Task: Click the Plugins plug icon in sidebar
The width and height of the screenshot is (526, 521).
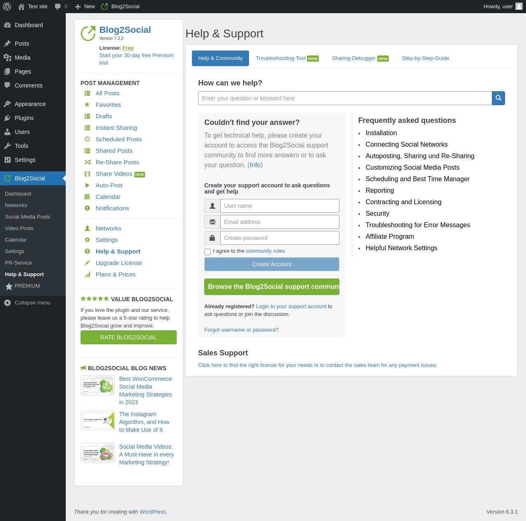Action: (x=7, y=118)
